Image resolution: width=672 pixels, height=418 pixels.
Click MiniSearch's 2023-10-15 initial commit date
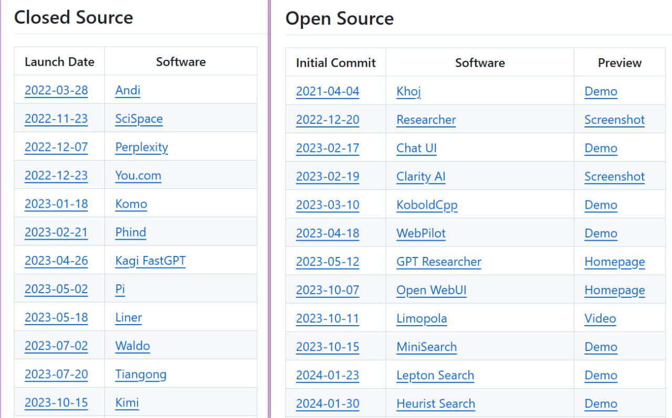pos(328,346)
